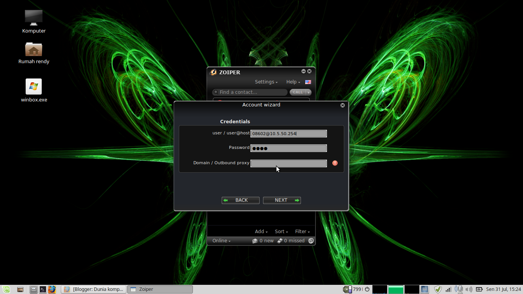Screen dimensions: 523x294
Task: Launch Firefox from the panel launcher
Action: 52,289
